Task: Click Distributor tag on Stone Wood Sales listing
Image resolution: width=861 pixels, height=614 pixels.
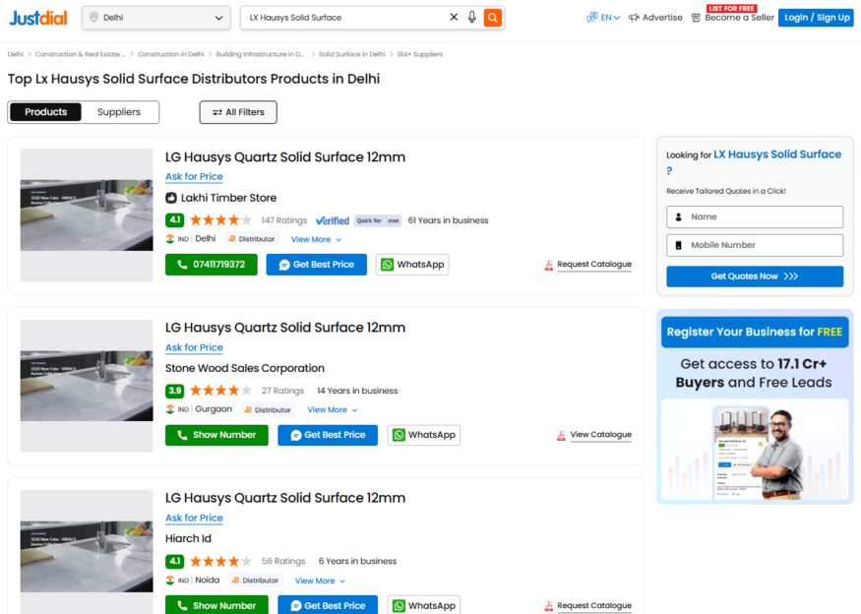Action: pyautogui.click(x=268, y=409)
